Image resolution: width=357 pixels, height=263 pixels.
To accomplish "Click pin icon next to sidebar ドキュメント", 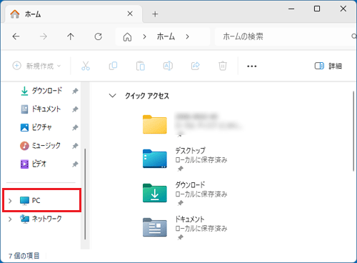I will click(75, 109).
